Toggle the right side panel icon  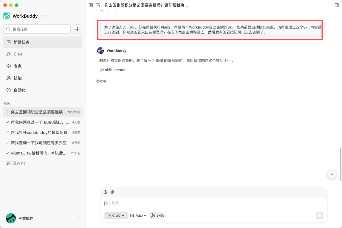(337, 5)
